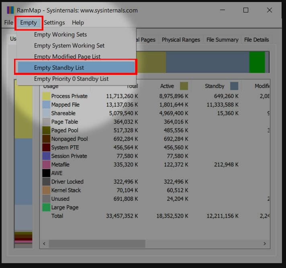Click the Driver Locked color swatch
This screenshot has height=268, width=286.
tap(46, 181)
